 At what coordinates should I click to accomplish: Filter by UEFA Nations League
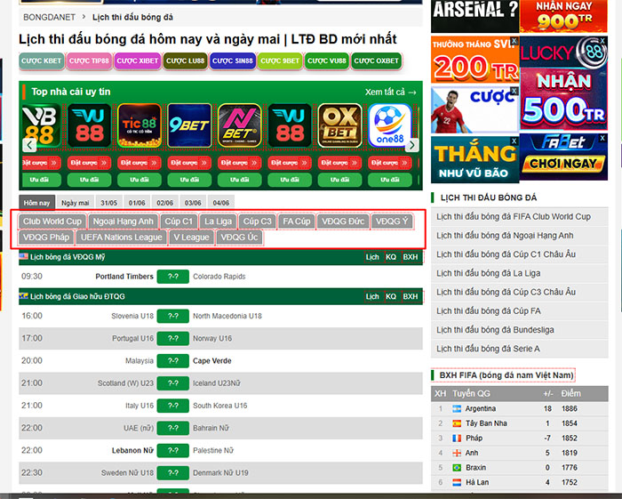tap(122, 237)
